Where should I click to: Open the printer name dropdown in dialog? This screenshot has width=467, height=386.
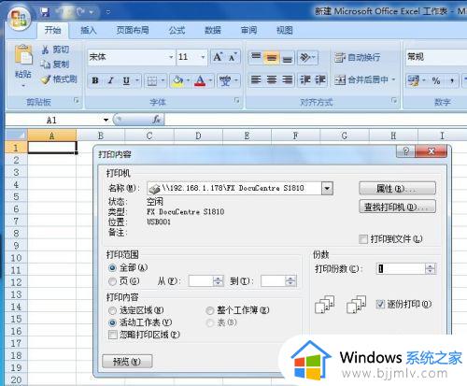pos(327,188)
